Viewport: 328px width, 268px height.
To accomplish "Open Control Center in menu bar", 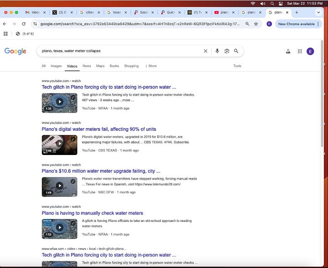I will tap(281, 4).
